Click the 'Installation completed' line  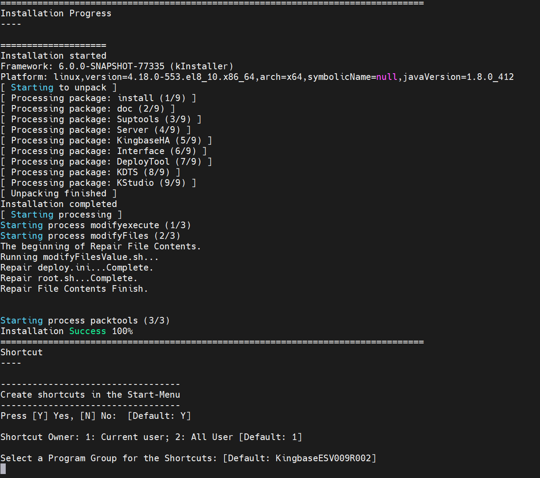click(59, 204)
